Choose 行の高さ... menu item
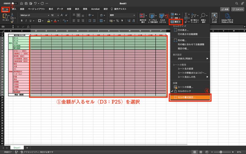The width and height of the screenshot is (246, 154). [190, 30]
